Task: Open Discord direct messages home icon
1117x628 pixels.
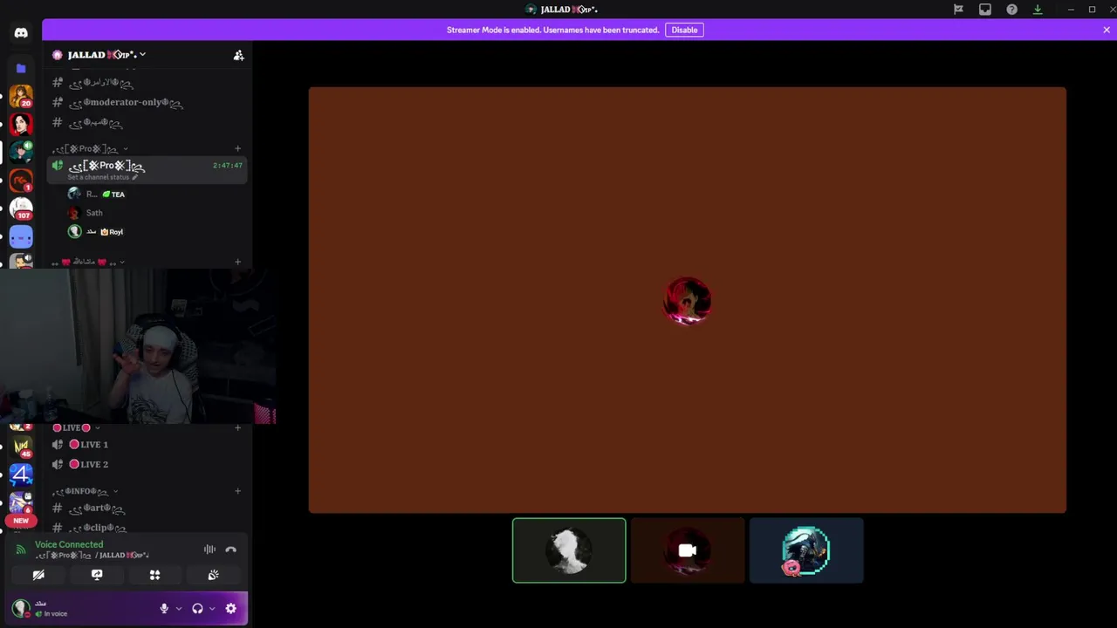Action: [21, 33]
